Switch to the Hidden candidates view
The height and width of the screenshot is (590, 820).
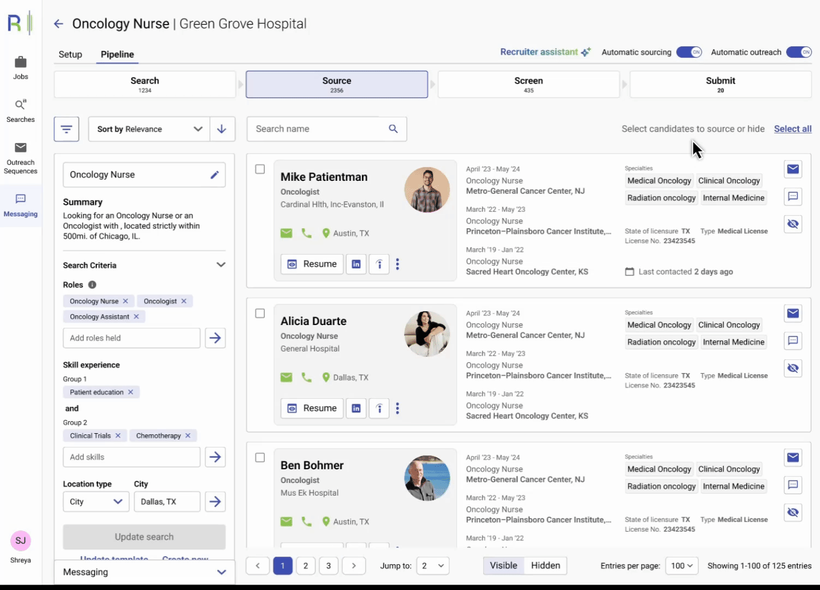(545, 565)
